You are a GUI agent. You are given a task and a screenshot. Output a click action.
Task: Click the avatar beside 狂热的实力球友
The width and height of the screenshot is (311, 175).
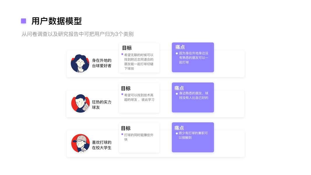tap(80, 103)
